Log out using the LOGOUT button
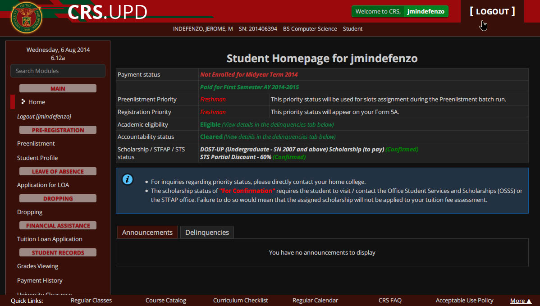 (492, 11)
